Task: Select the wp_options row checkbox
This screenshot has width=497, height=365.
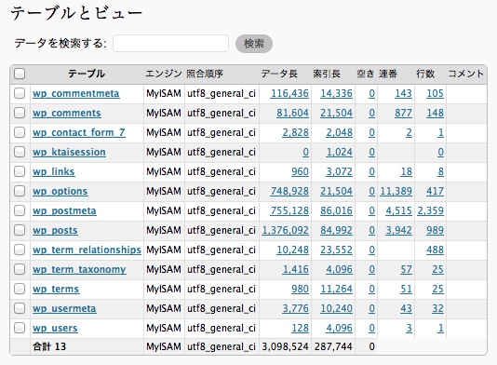Action: pos(20,191)
